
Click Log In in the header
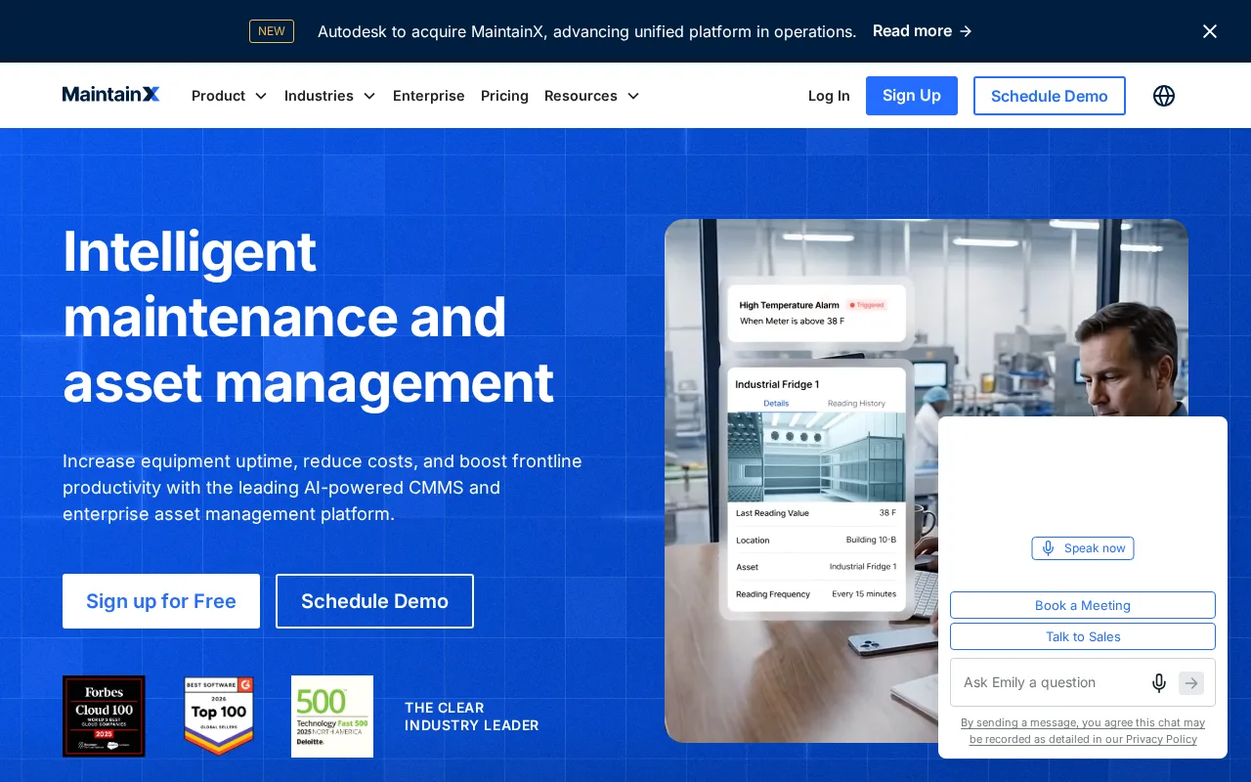pos(829,96)
